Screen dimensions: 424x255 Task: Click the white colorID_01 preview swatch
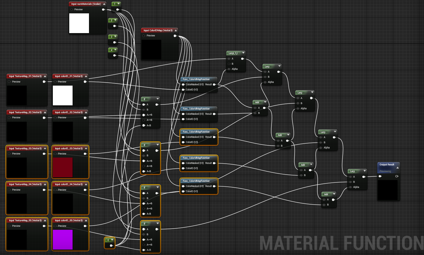click(x=63, y=95)
